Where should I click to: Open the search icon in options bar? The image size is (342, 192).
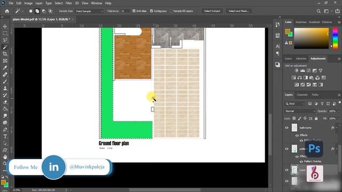coord(318,11)
